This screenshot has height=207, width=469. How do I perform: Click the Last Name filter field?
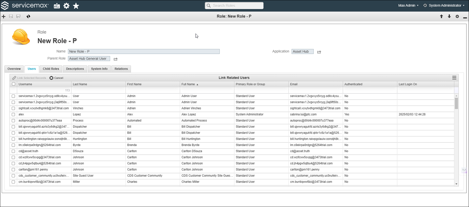click(98, 90)
